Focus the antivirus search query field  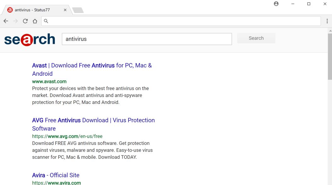[x=147, y=39]
